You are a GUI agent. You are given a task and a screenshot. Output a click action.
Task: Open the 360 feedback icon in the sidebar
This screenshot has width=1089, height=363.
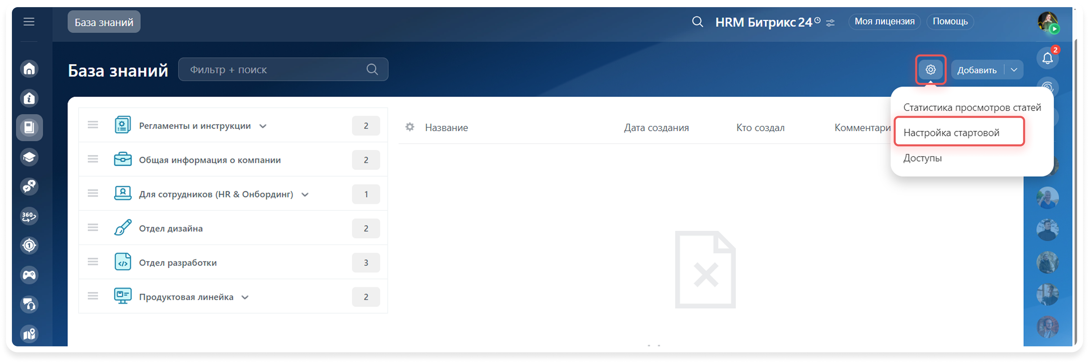pos(29,216)
